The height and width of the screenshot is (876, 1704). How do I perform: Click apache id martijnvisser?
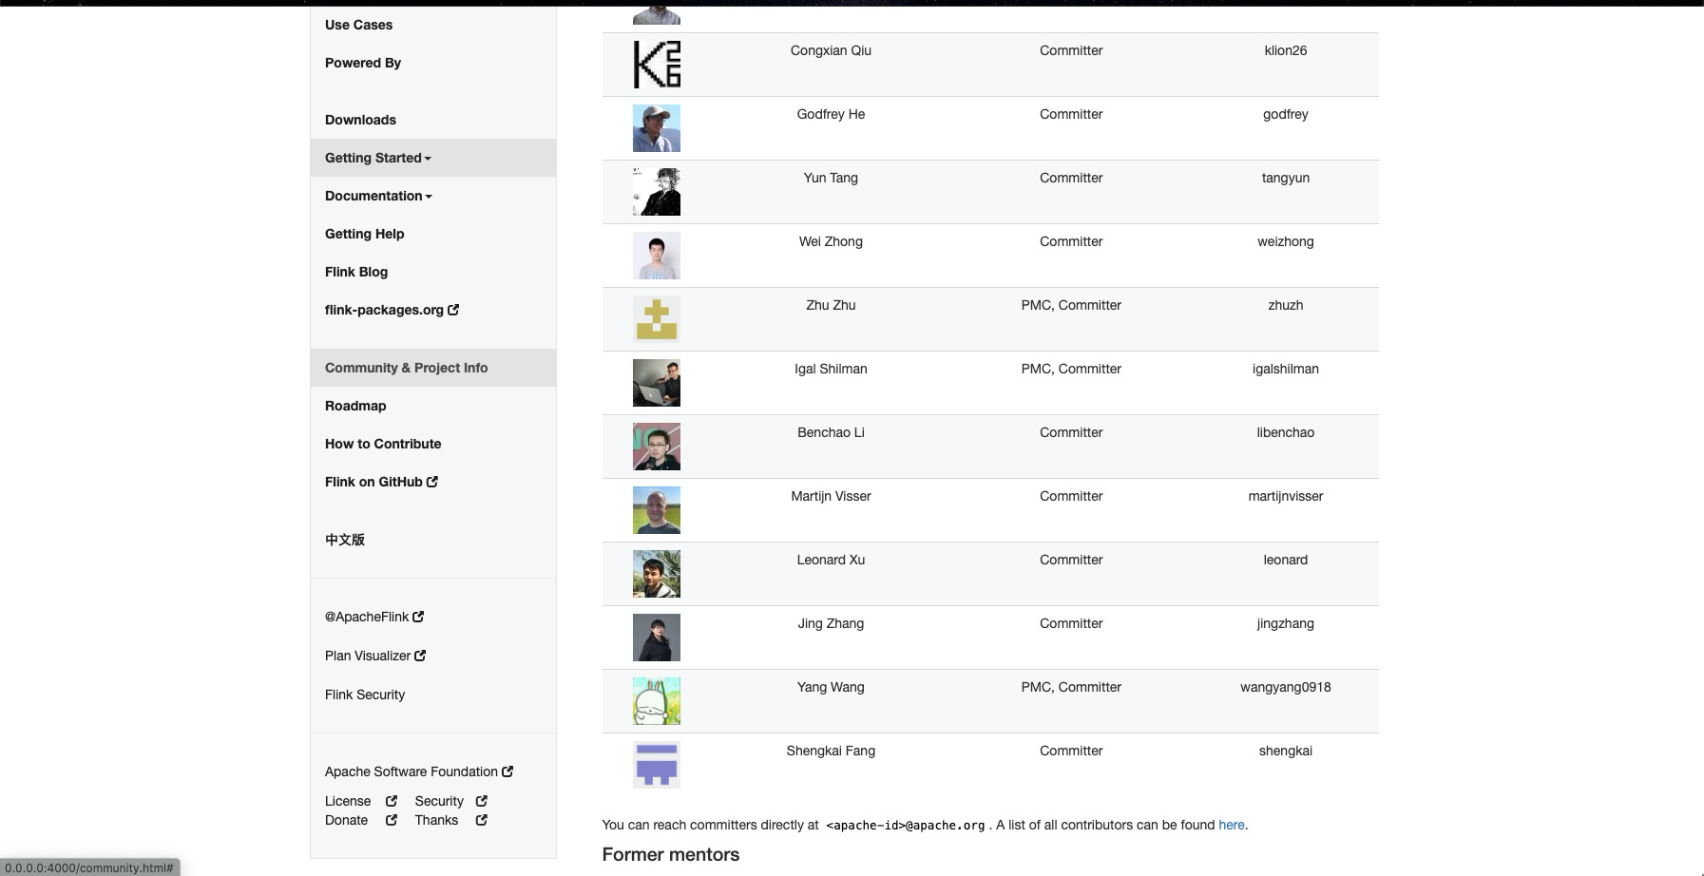pos(1286,496)
